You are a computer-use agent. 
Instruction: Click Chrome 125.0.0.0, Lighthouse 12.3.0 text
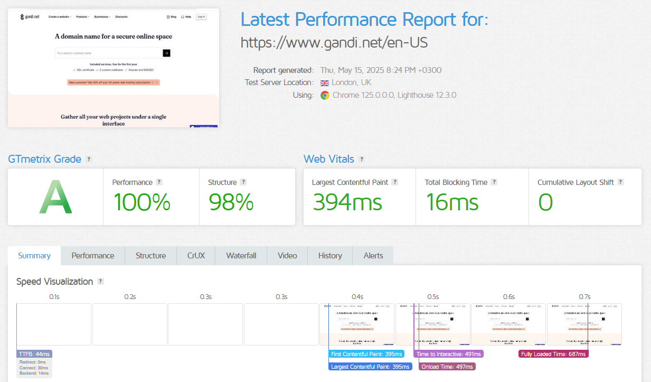[394, 96]
